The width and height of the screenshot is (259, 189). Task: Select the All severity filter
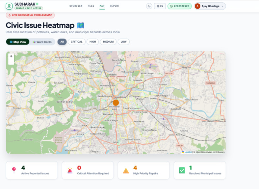62,42
